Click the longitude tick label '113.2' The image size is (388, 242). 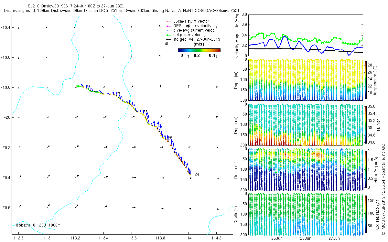[75, 239]
